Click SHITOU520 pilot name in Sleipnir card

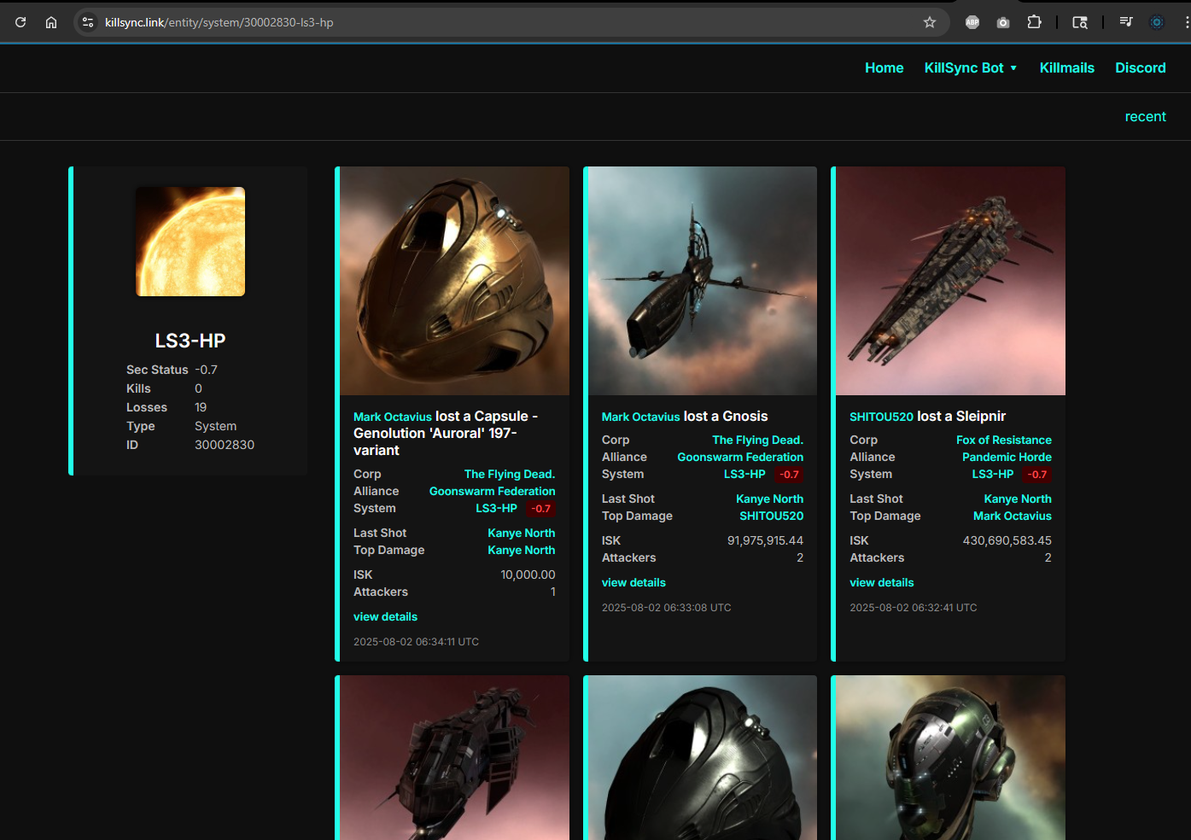click(x=881, y=417)
